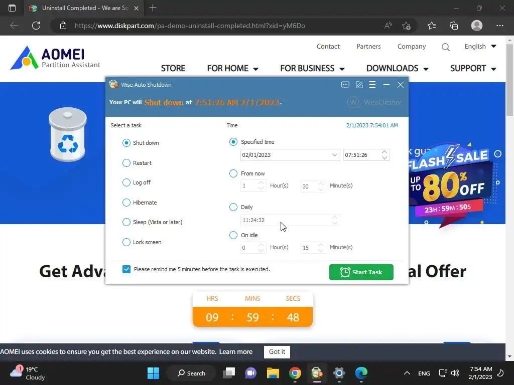
Task: Select the Restart task option
Action: [x=126, y=163]
